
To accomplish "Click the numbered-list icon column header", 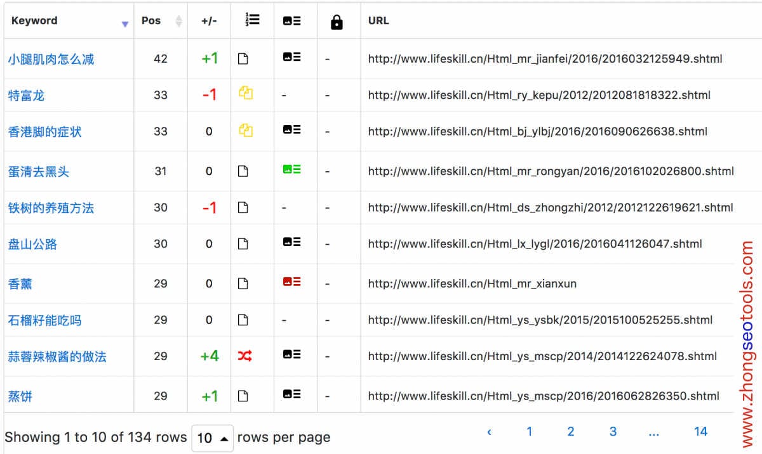I will pyautogui.click(x=252, y=20).
